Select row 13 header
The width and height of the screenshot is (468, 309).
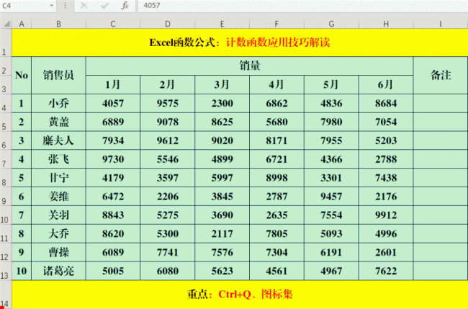tap(6, 271)
